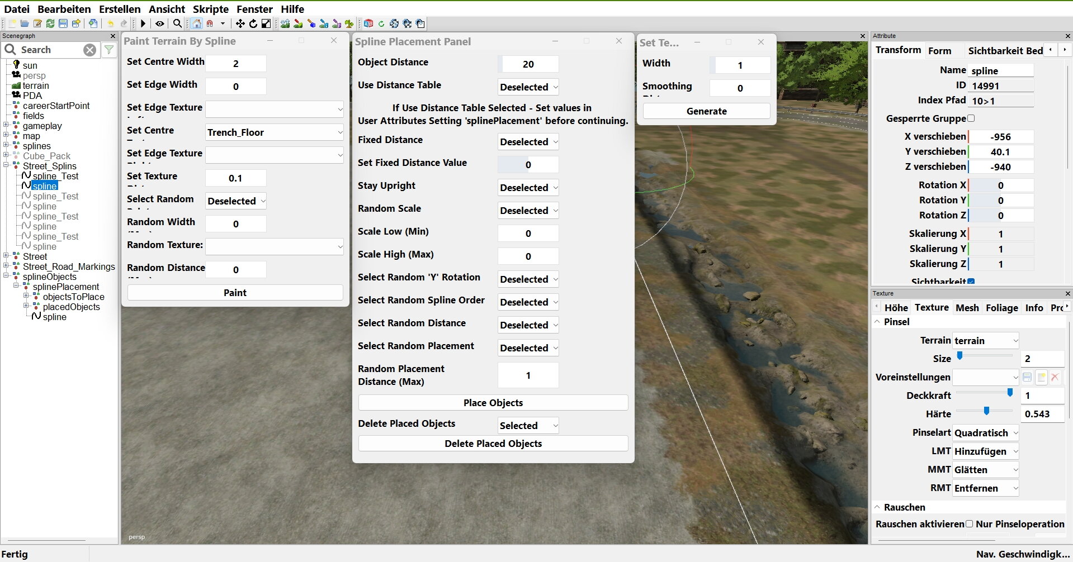
Task: Enable the Rauschen aktivieren checkbox
Action: coord(969,524)
